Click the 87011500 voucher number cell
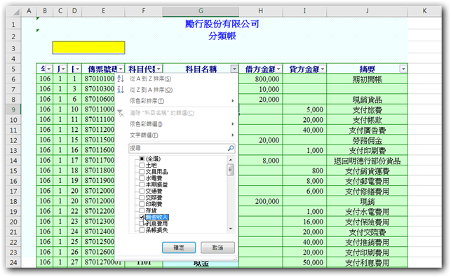Screen dimensions: 451x277 [99, 140]
